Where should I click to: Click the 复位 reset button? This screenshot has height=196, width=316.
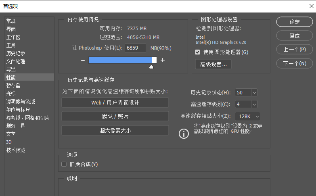tap(295, 35)
